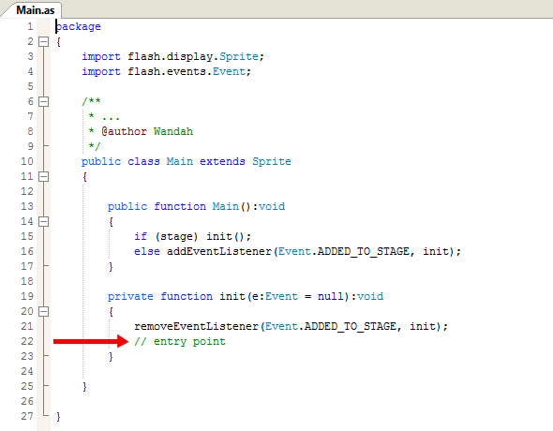
Task: Collapse the package block fold marker
Action: [43, 42]
